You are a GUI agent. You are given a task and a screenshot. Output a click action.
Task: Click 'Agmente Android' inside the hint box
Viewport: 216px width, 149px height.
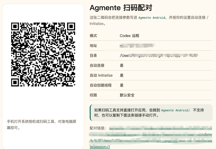pos(174,110)
